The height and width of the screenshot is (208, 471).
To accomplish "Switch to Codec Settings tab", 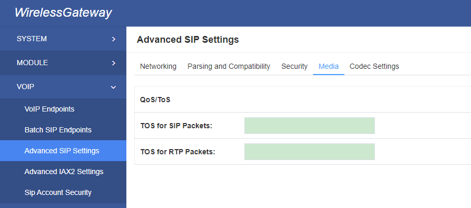I will pyautogui.click(x=374, y=66).
